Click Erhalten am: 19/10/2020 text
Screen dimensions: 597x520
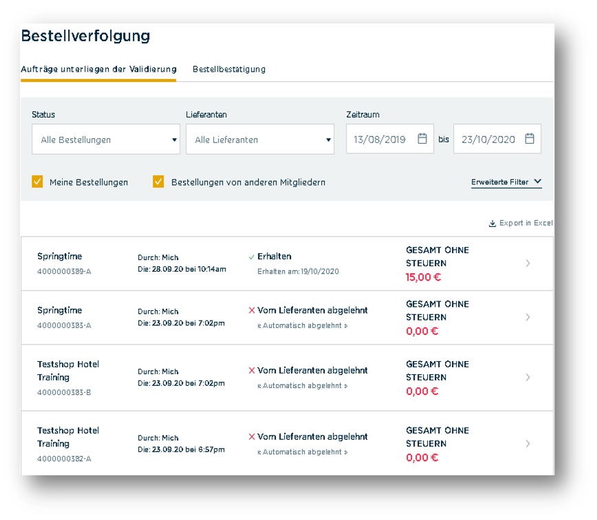[x=298, y=272]
